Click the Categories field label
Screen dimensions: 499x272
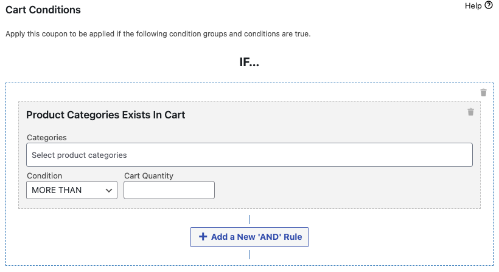tap(47, 138)
